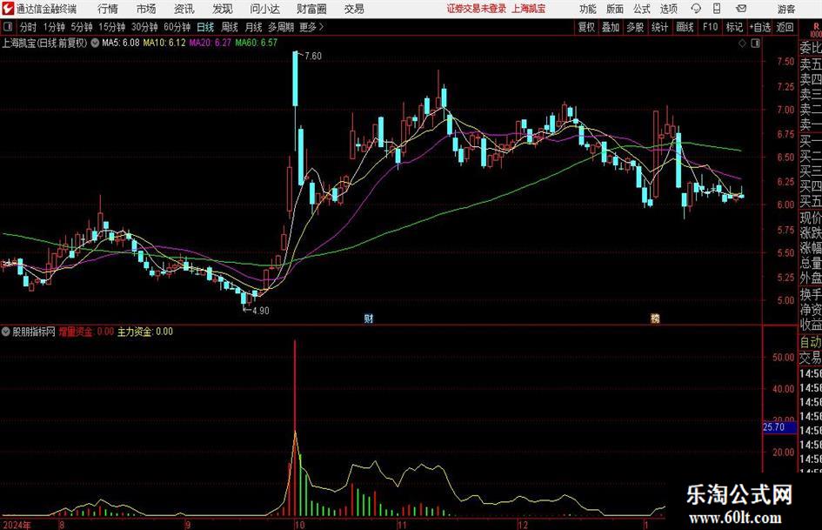This screenshot has width=822, height=530.
Task: Open the 问小达 menu
Action: pos(265,9)
